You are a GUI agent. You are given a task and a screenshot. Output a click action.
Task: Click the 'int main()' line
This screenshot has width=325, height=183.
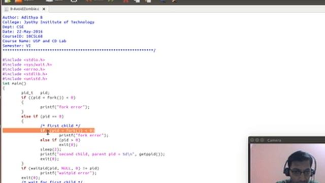coord(14,83)
